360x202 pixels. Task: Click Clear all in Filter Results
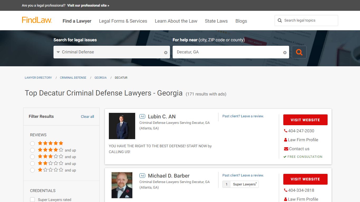click(87, 117)
